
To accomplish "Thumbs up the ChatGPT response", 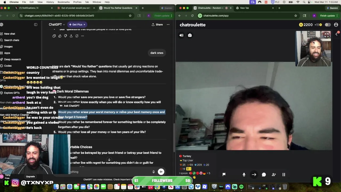I will pos(60,36).
